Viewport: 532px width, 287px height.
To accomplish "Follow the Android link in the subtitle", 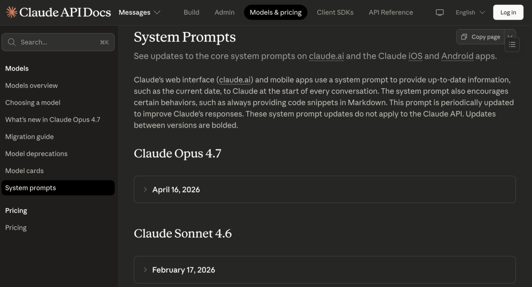I will (457, 56).
